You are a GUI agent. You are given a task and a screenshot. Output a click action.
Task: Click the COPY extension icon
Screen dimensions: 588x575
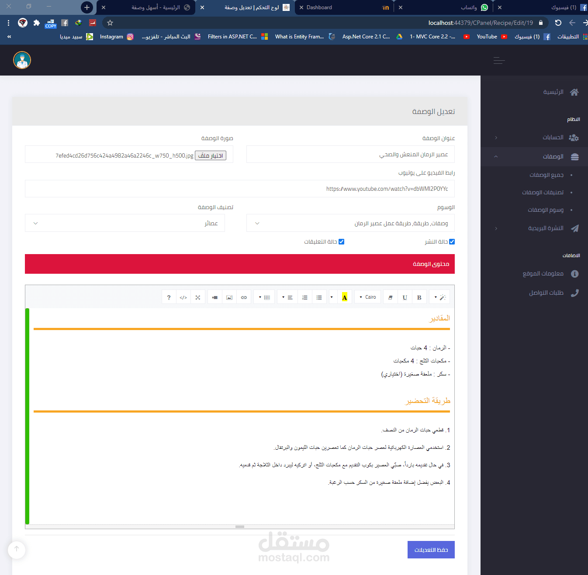pos(51,23)
